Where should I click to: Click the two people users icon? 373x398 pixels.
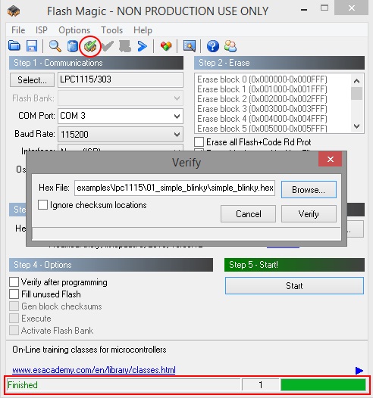point(230,46)
